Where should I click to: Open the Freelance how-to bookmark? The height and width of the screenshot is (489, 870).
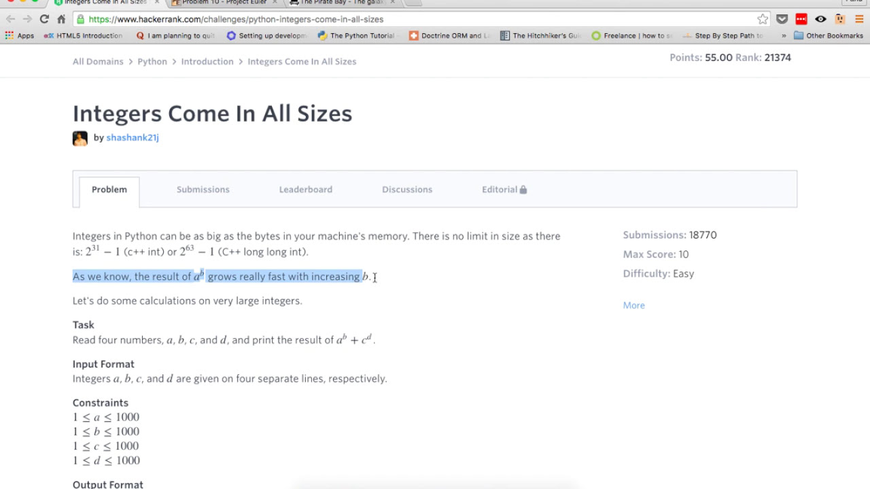coord(632,35)
